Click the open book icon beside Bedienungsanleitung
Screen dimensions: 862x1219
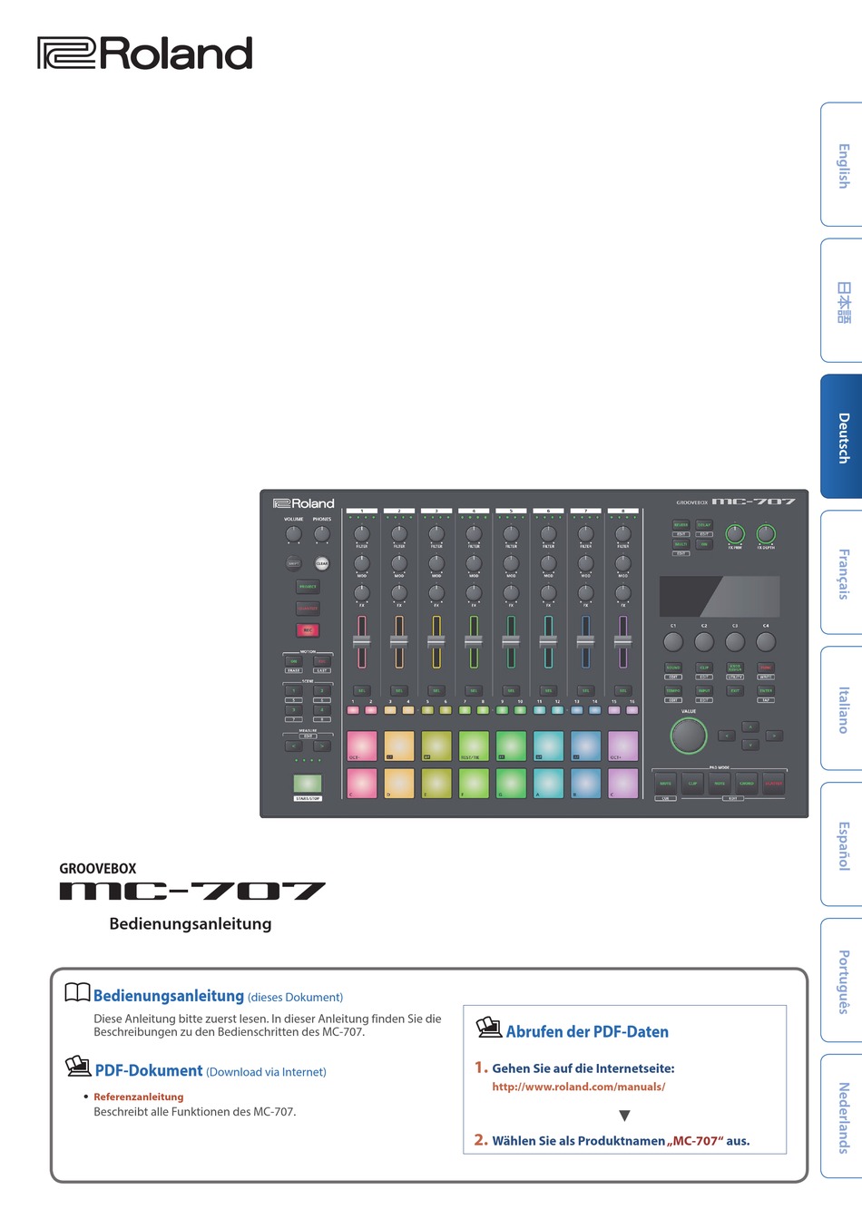pos(78,992)
